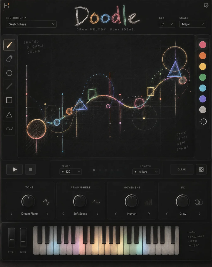
Task: Choose the circle shape tool
Action: click(9, 73)
